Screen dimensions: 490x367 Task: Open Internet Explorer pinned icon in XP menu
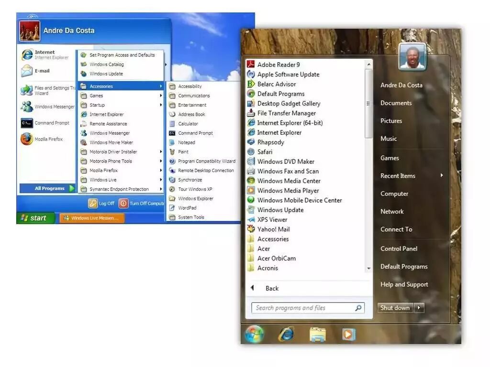click(x=27, y=54)
